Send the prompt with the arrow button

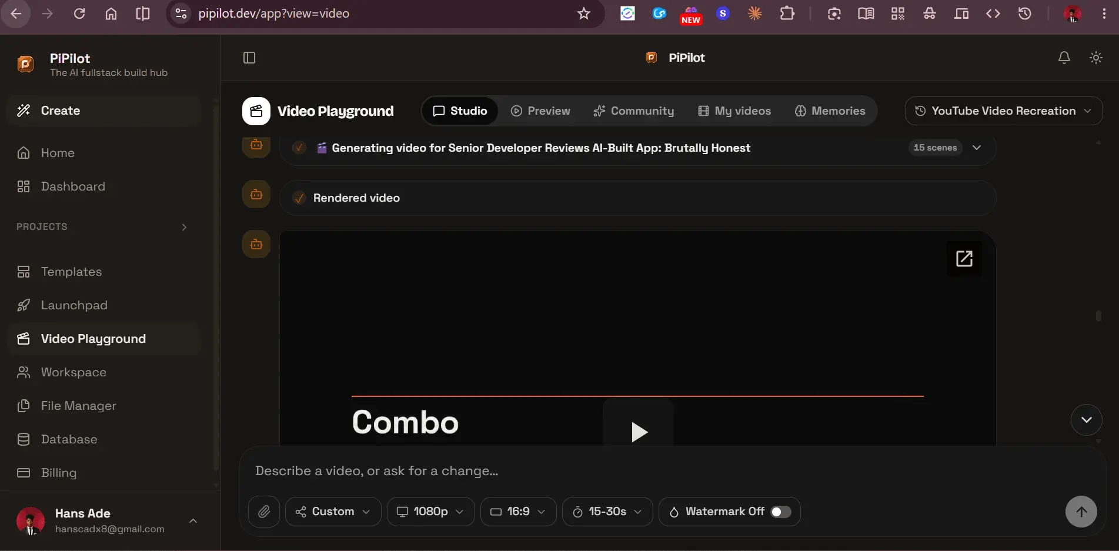coord(1081,512)
